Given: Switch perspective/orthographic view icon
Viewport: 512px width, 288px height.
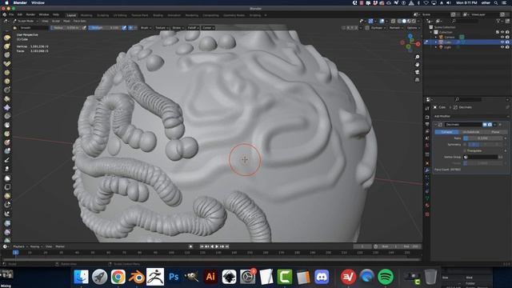Looking at the screenshot, I should (x=417, y=80).
